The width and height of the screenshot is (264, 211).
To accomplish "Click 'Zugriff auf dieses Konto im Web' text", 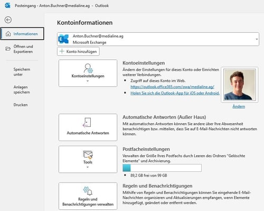I will tap(158, 81).
